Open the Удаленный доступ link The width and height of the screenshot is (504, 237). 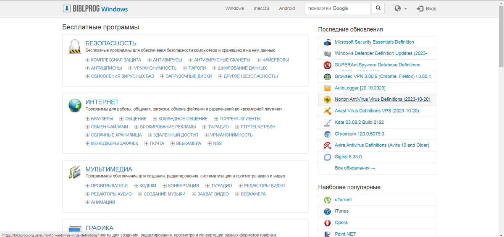pos(176,135)
